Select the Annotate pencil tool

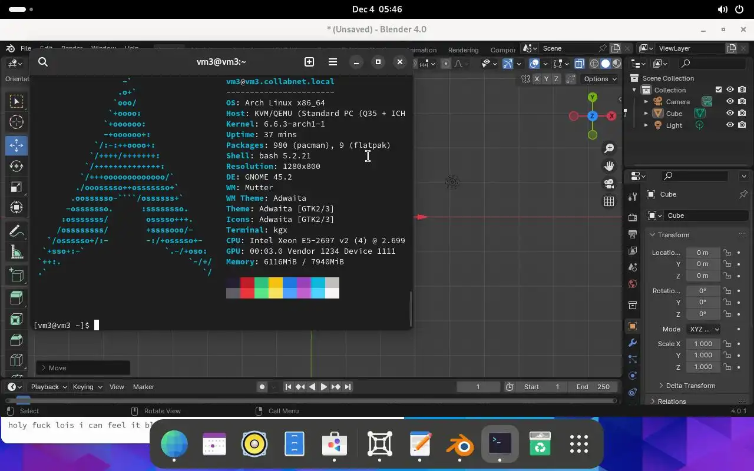tap(16, 231)
